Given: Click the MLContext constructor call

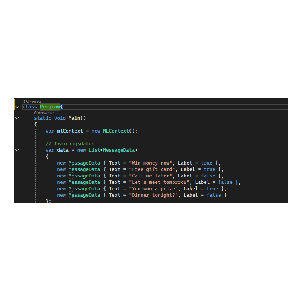Looking at the screenshot, I should (116, 131).
